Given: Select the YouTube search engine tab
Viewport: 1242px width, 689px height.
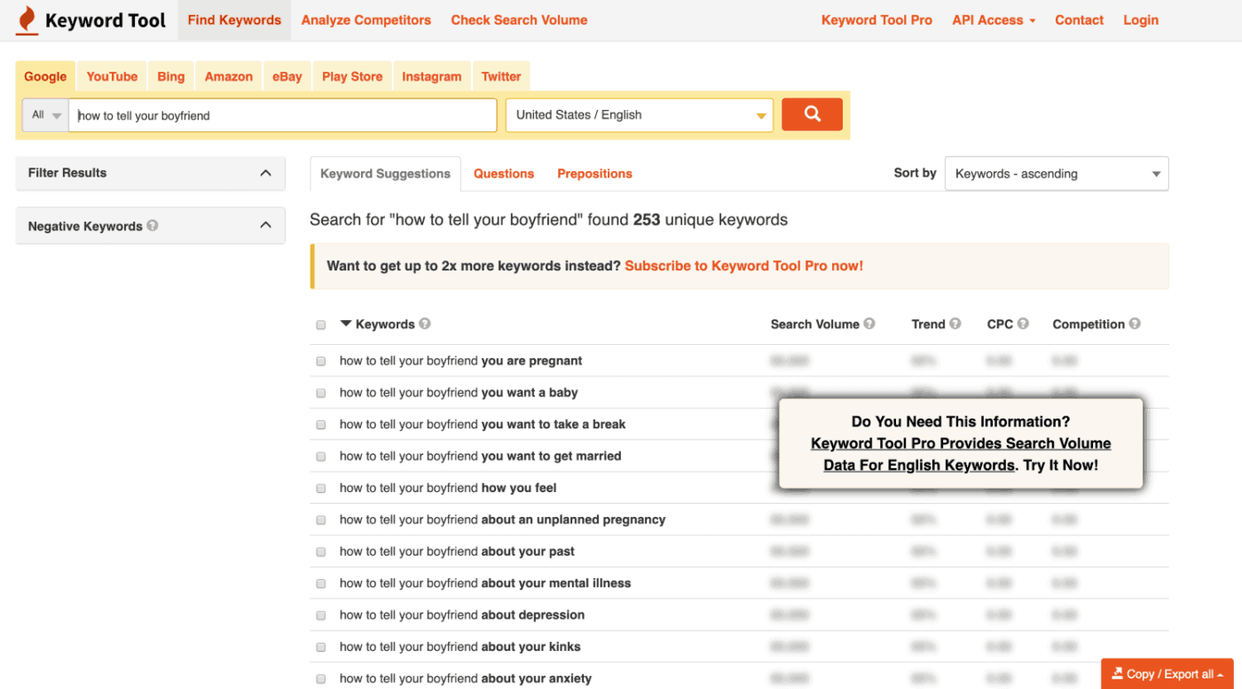Looking at the screenshot, I should pyautogui.click(x=111, y=75).
